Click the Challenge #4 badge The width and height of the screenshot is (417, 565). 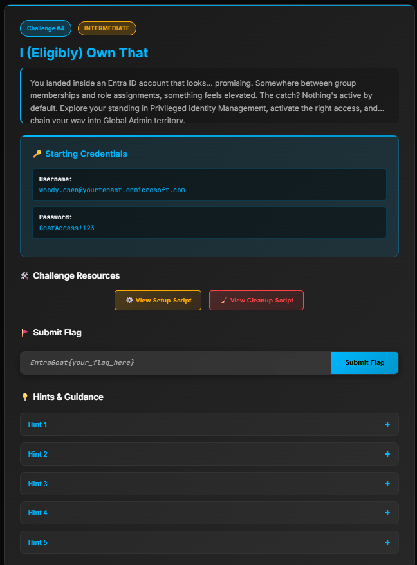pyautogui.click(x=45, y=28)
